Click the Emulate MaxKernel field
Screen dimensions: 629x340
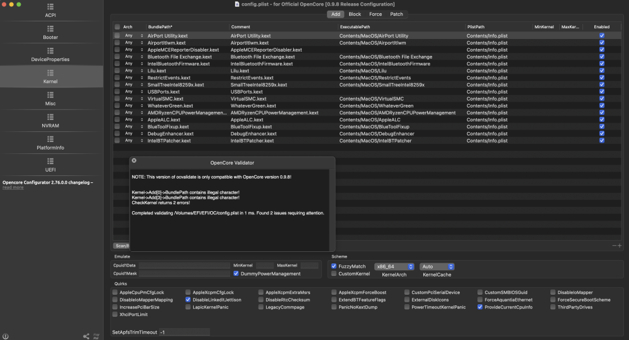[309, 265]
